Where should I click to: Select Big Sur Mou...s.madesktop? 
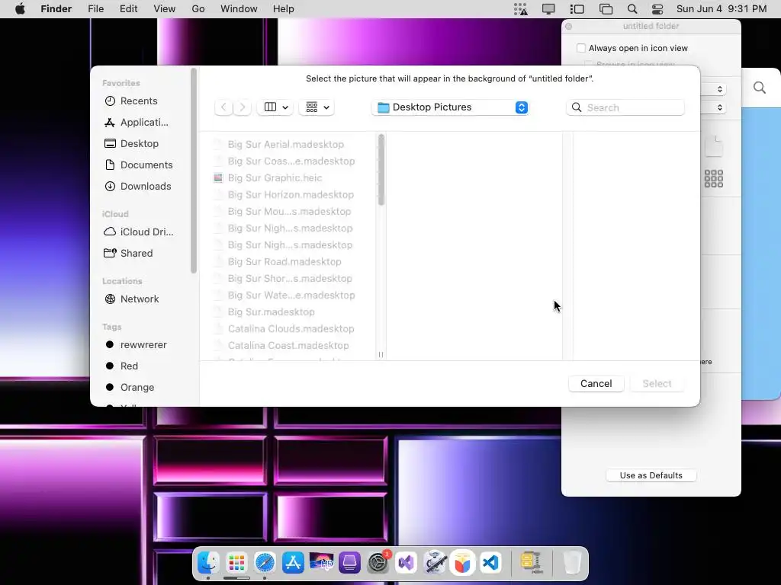[289, 212]
